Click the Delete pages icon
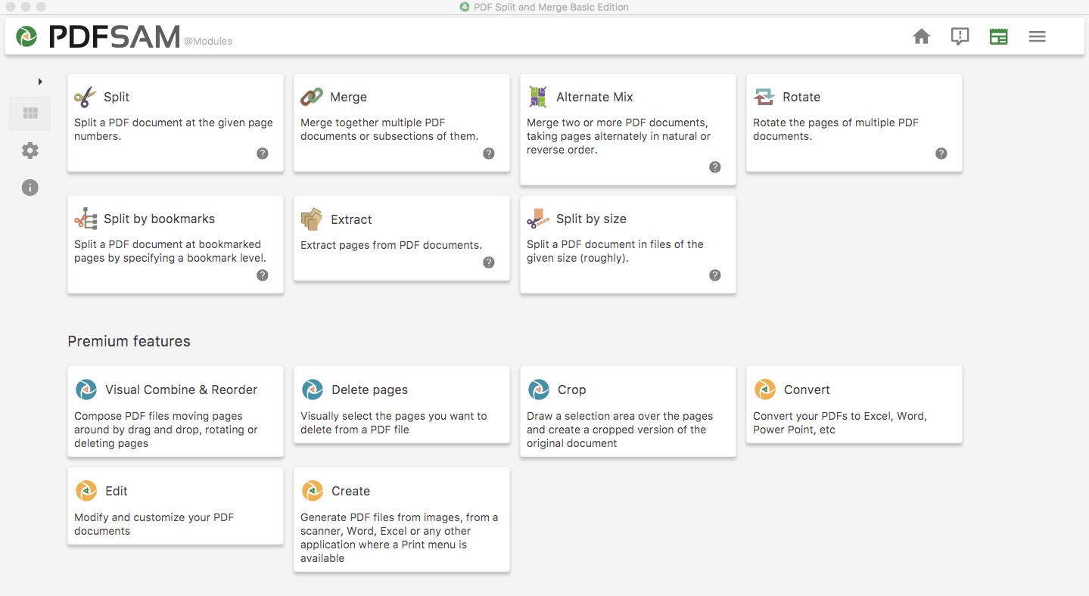The image size is (1089, 596). (x=313, y=390)
